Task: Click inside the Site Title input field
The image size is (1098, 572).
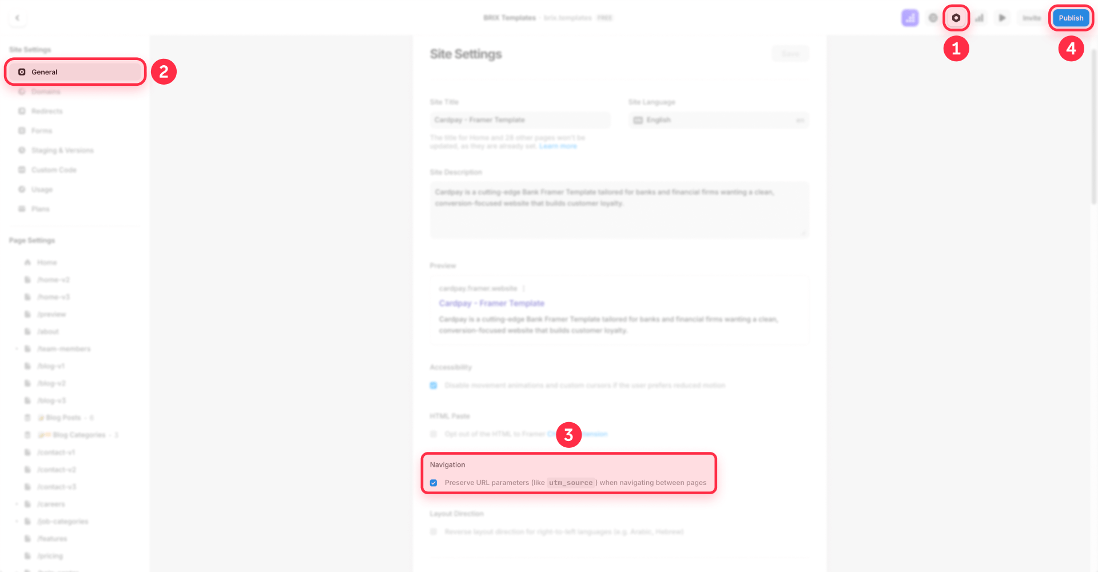Action: 519,120
